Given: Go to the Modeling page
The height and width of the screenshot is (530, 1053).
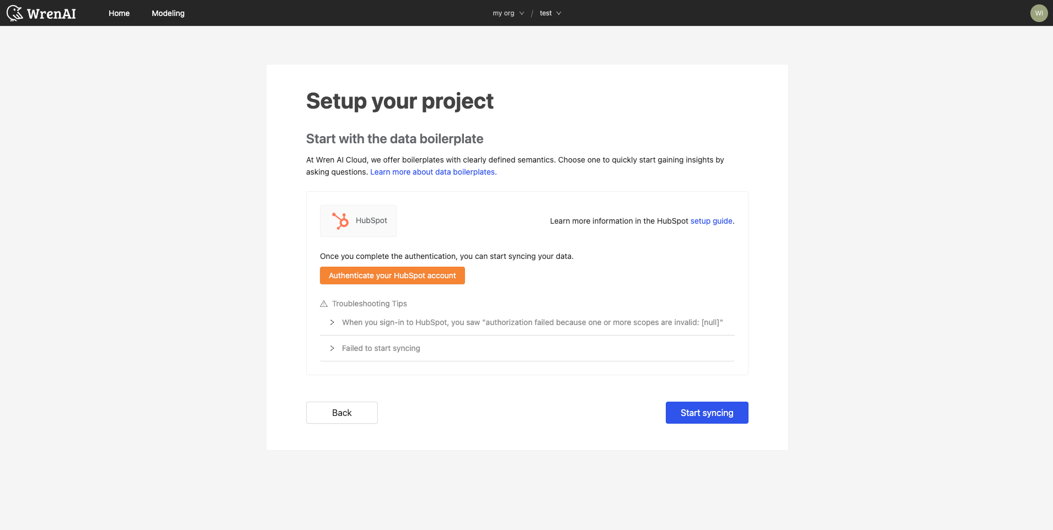Looking at the screenshot, I should coord(168,13).
